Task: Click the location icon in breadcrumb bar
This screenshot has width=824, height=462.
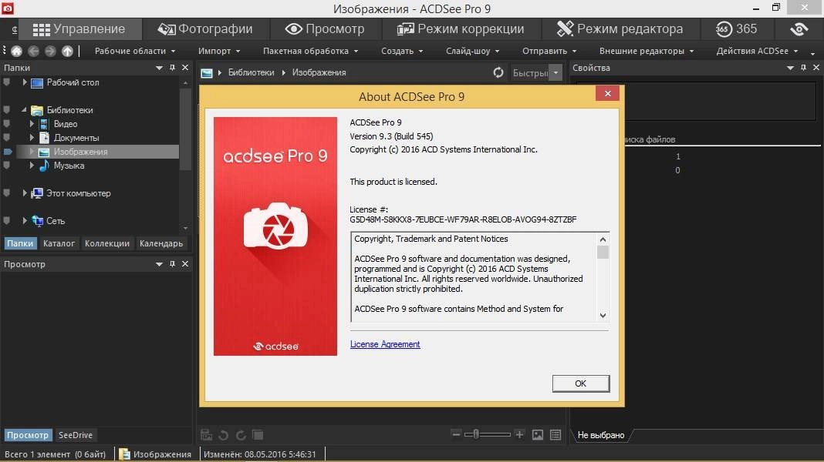Action: click(207, 73)
